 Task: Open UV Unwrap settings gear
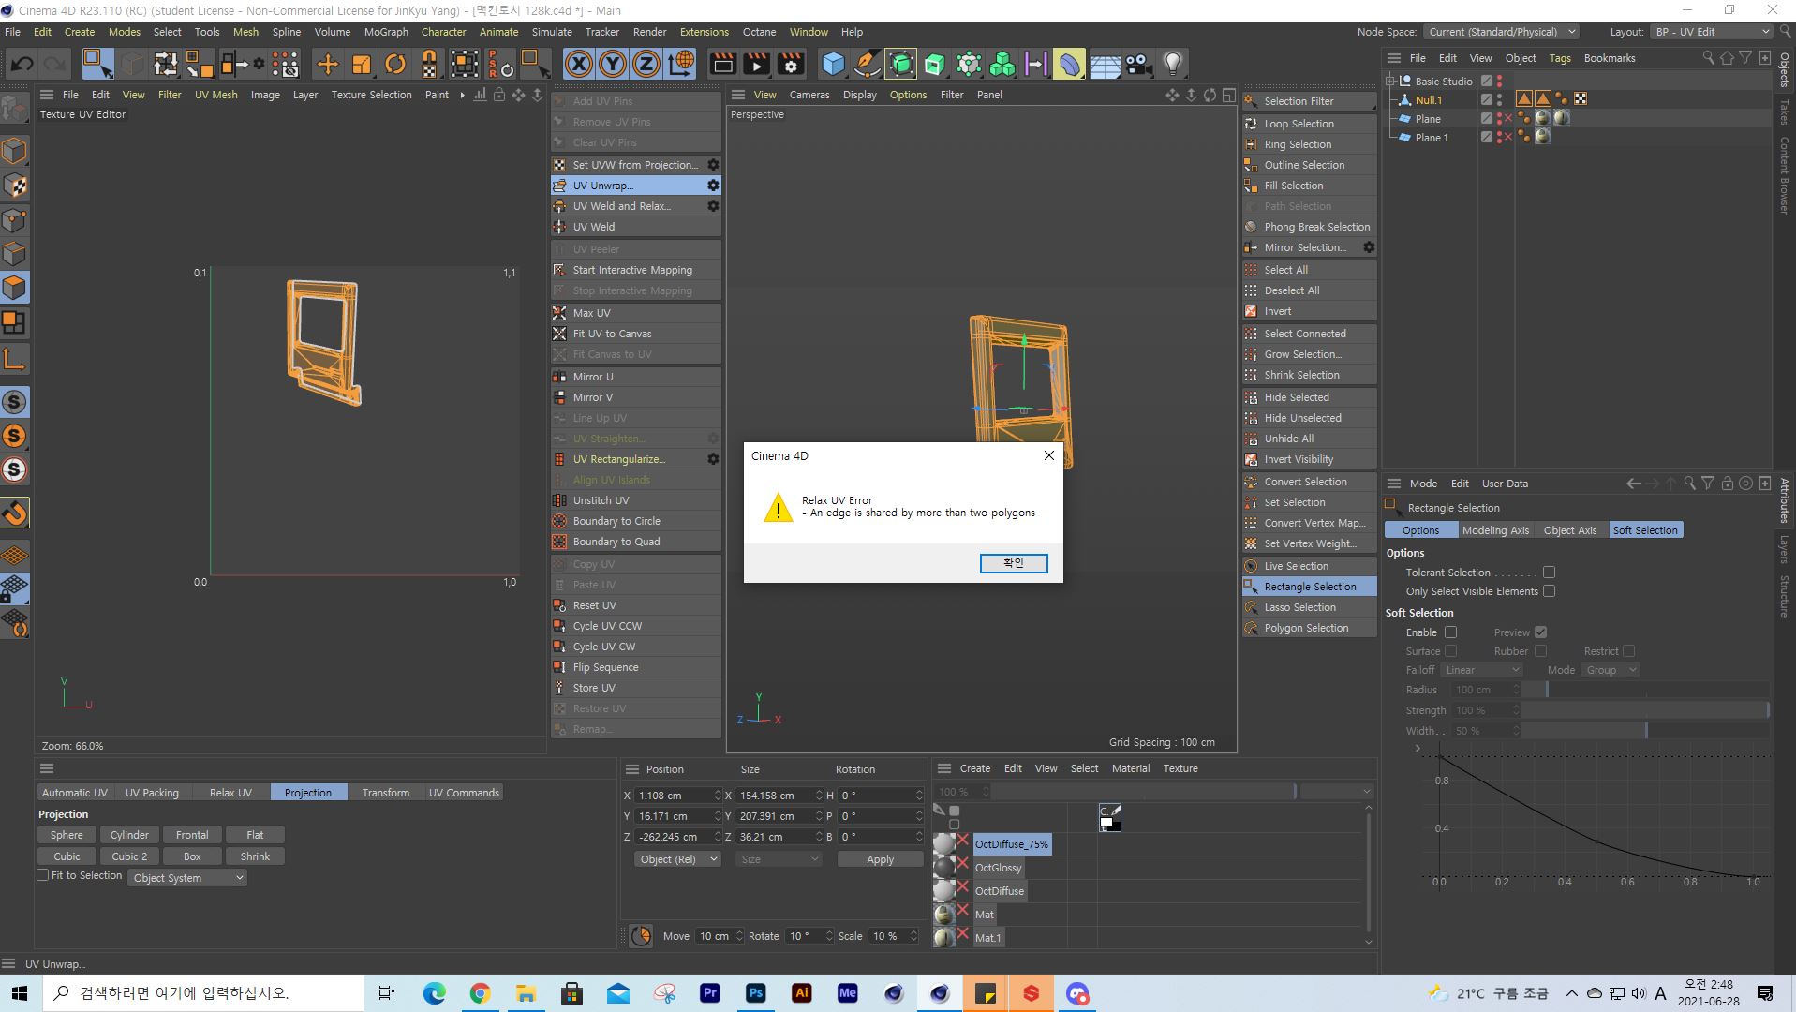[713, 186]
